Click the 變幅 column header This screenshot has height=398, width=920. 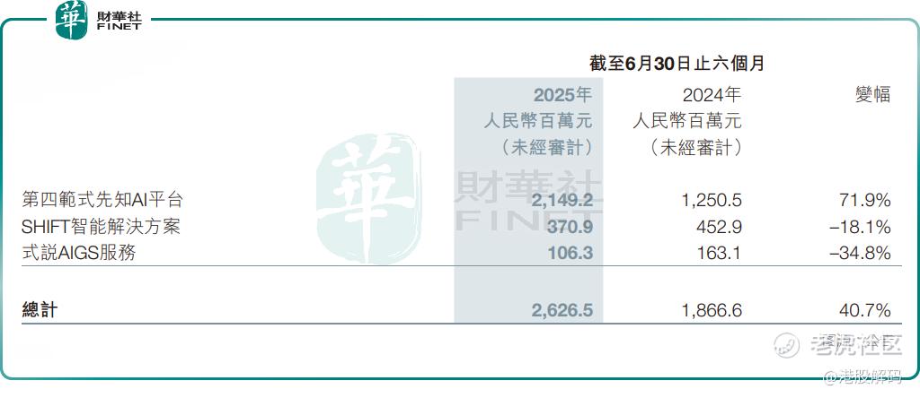pos(871,94)
